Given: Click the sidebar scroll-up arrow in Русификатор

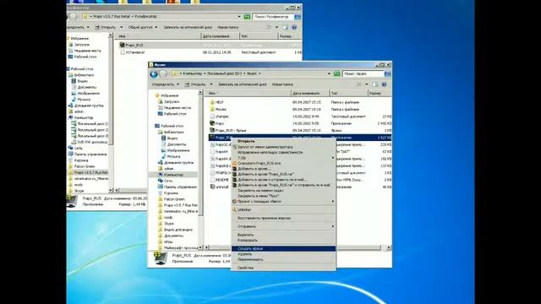Looking at the screenshot, I should (x=111, y=35).
